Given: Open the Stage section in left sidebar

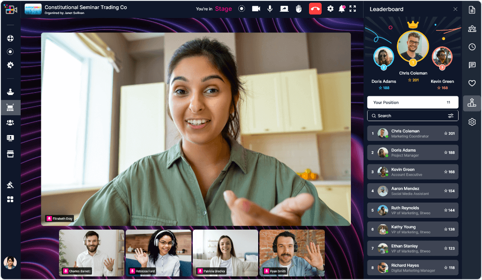Looking at the screenshot, I should [10, 108].
